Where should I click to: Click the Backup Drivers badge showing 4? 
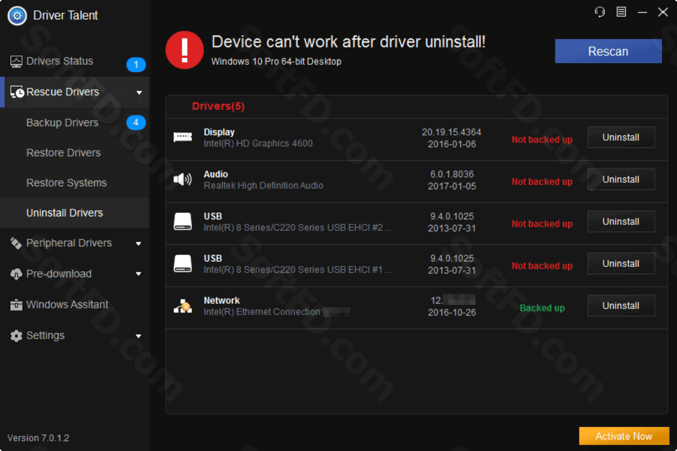click(x=136, y=123)
